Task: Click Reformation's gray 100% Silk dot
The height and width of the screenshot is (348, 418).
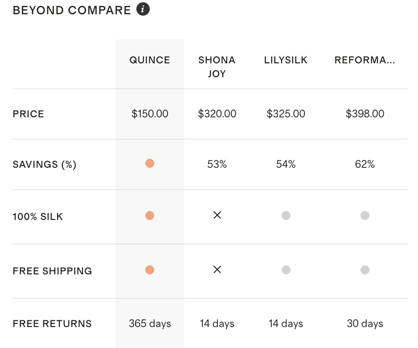Action: (365, 216)
